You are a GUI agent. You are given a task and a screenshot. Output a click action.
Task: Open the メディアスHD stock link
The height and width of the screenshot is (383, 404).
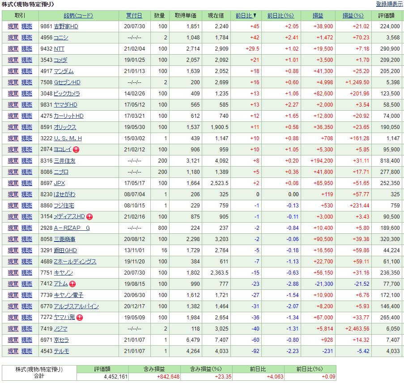coord(69,217)
